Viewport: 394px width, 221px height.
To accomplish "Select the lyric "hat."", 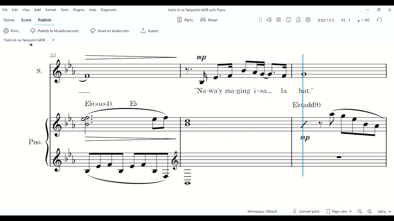I will pyautogui.click(x=306, y=91).
